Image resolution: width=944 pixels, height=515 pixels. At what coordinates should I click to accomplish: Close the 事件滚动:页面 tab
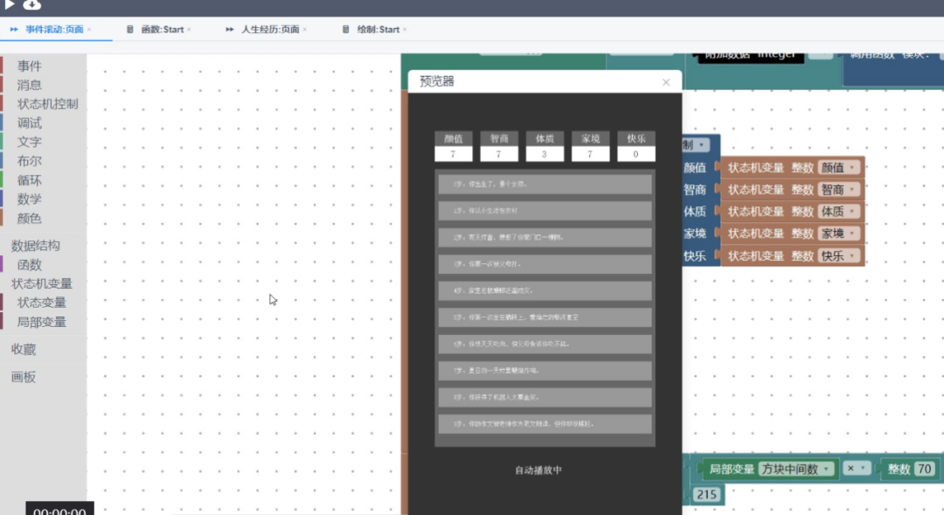[89, 30]
